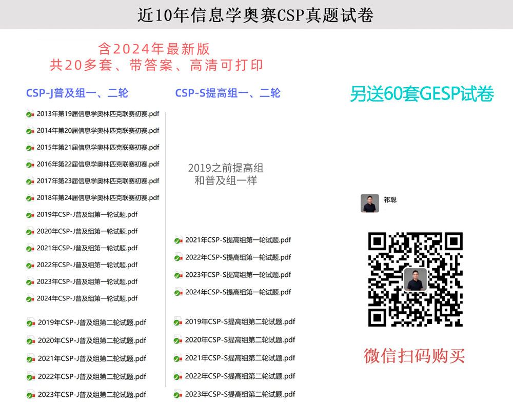Click the PDF icon beside 2023年CSP-J普及组第一轮试题
The image size is (513, 404).
(30, 281)
